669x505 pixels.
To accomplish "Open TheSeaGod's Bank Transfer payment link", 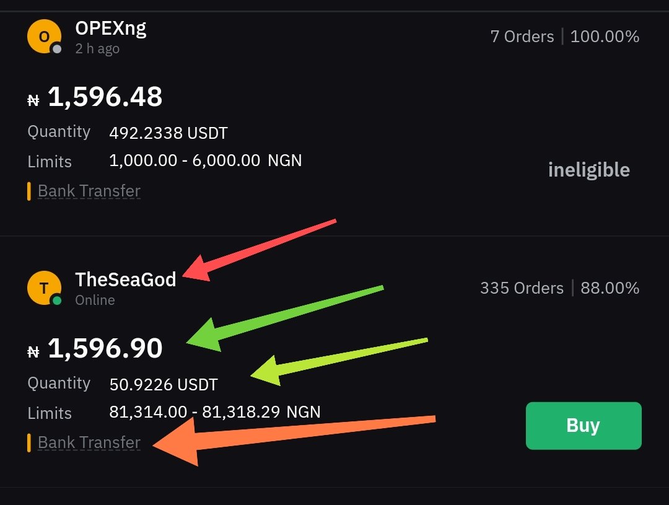I will pyautogui.click(x=89, y=442).
